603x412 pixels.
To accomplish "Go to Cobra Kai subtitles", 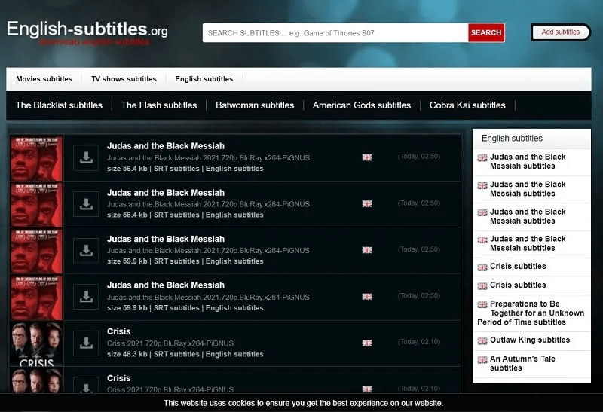I will (467, 105).
